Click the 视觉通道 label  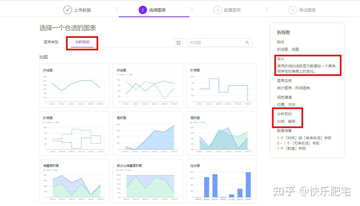[x=284, y=97]
